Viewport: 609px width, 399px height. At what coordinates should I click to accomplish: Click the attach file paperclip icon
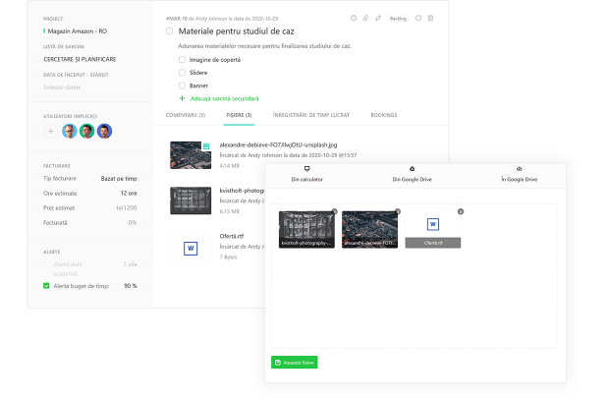[365, 19]
